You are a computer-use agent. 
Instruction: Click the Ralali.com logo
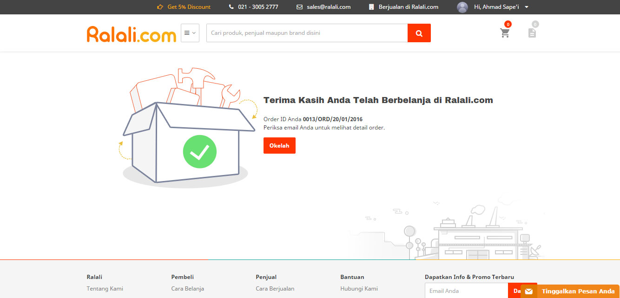pos(131,32)
